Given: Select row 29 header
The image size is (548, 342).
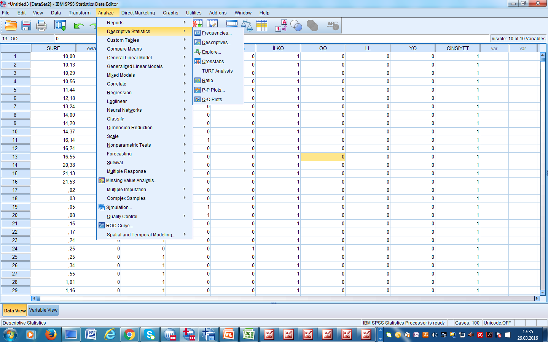Looking at the screenshot, I should click(15, 290).
